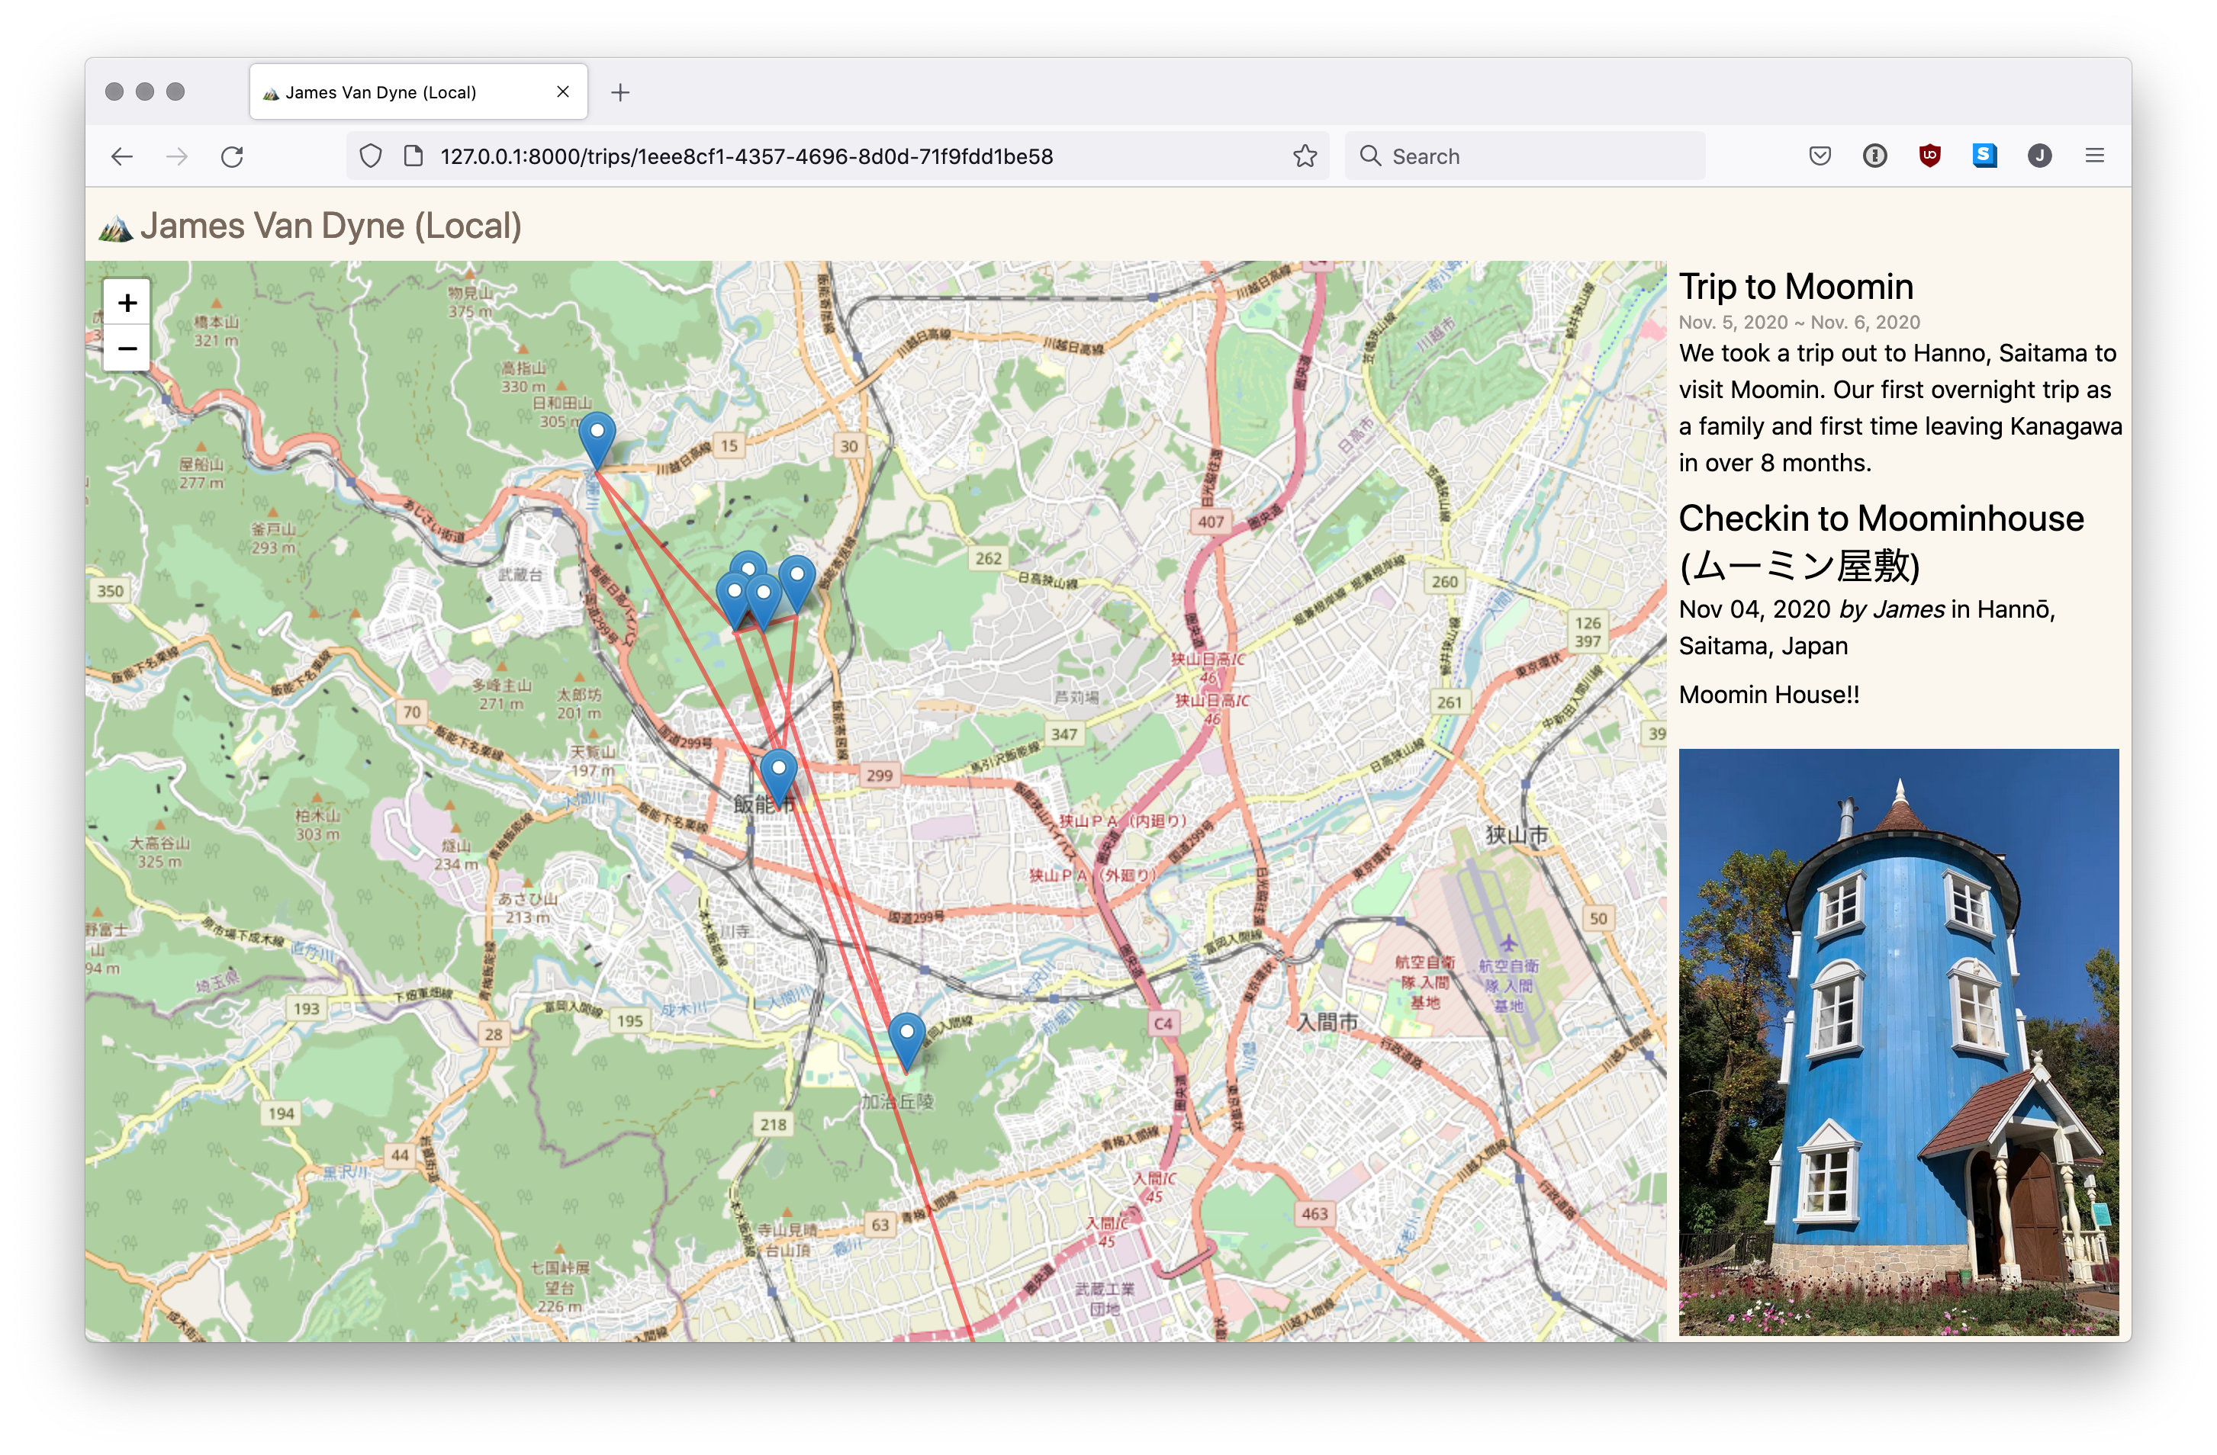Click the map zoom out minus button

(127, 349)
